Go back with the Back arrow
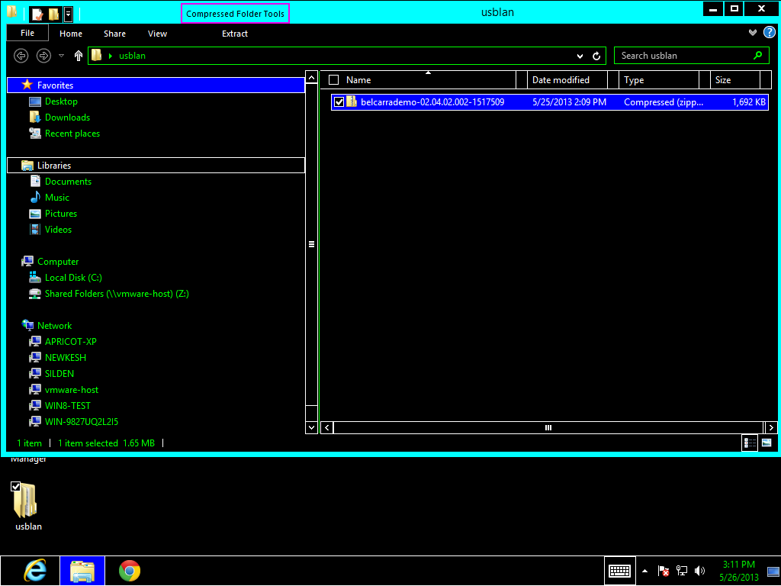Screen dimensions: 781x586 (x=21, y=55)
